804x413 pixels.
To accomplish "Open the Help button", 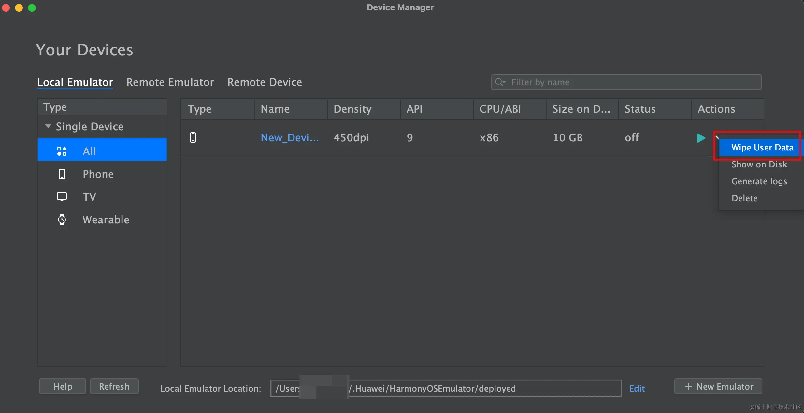I will click(x=63, y=386).
